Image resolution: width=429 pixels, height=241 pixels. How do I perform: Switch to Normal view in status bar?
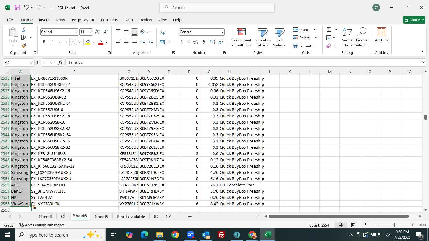341,225
